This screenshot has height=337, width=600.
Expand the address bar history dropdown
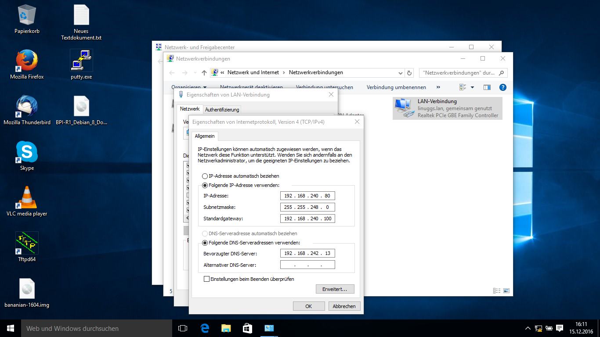pyautogui.click(x=400, y=73)
